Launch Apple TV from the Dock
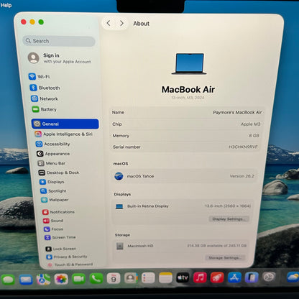Screen dimensions: 299x299 tap(183, 277)
